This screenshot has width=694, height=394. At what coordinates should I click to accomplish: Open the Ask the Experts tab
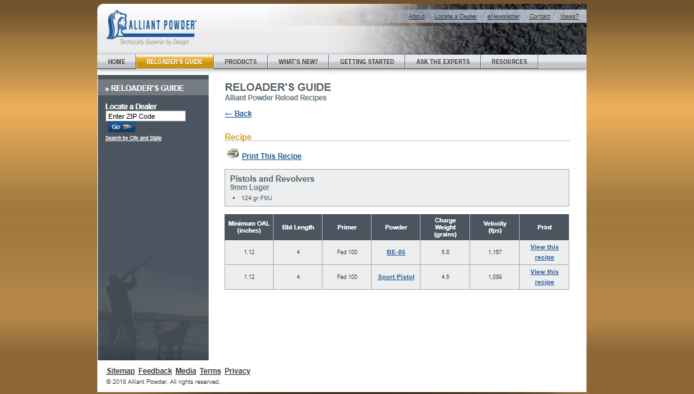[x=443, y=62]
